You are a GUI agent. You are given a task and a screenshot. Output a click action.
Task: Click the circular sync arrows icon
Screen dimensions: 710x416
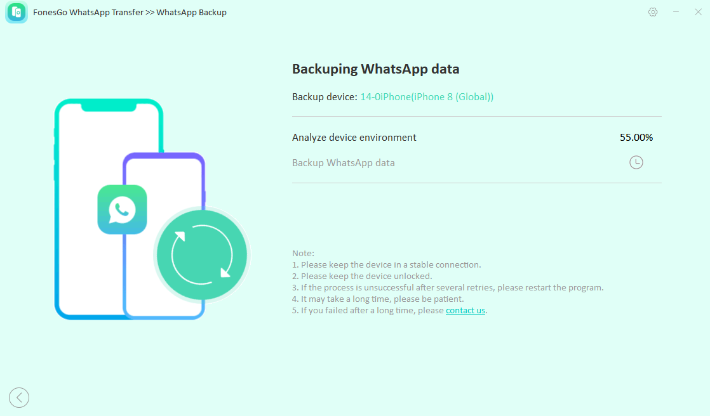click(x=202, y=255)
